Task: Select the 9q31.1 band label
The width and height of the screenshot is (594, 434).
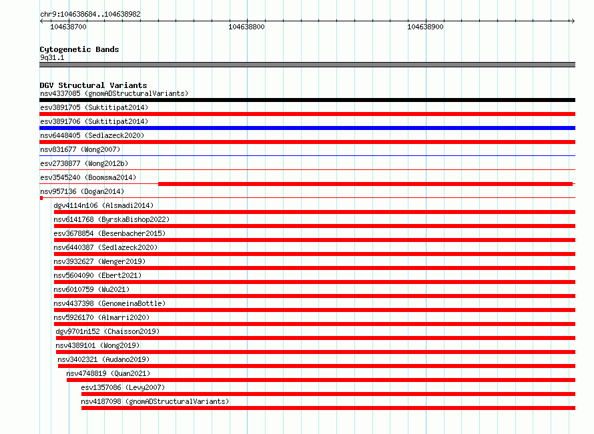Action: pos(52,57)
